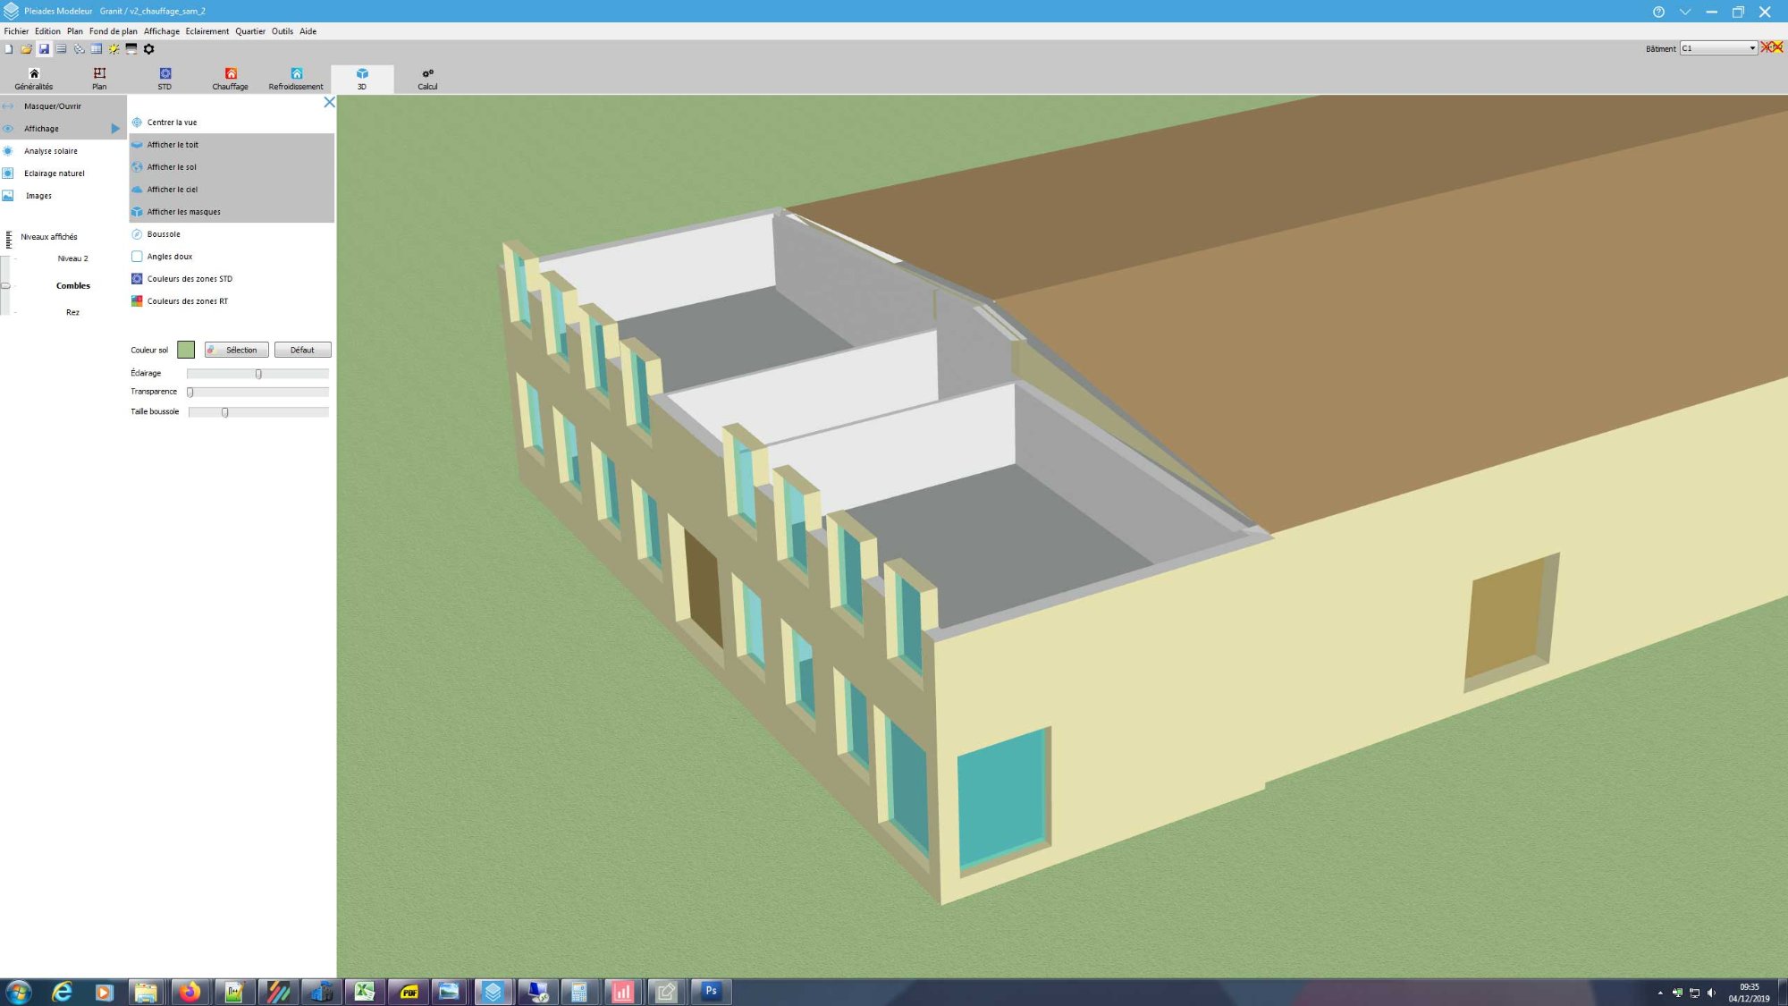This screenshot has width=1788, height=1006.
Task: Click the Sélection color button
Action: point(237,350)
